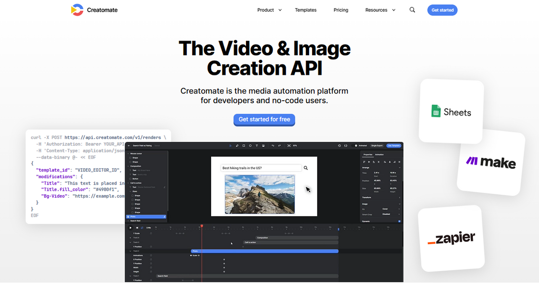Select the Ellipse shape tool in the editor
The image size is (539, 297).
[250, 145]
